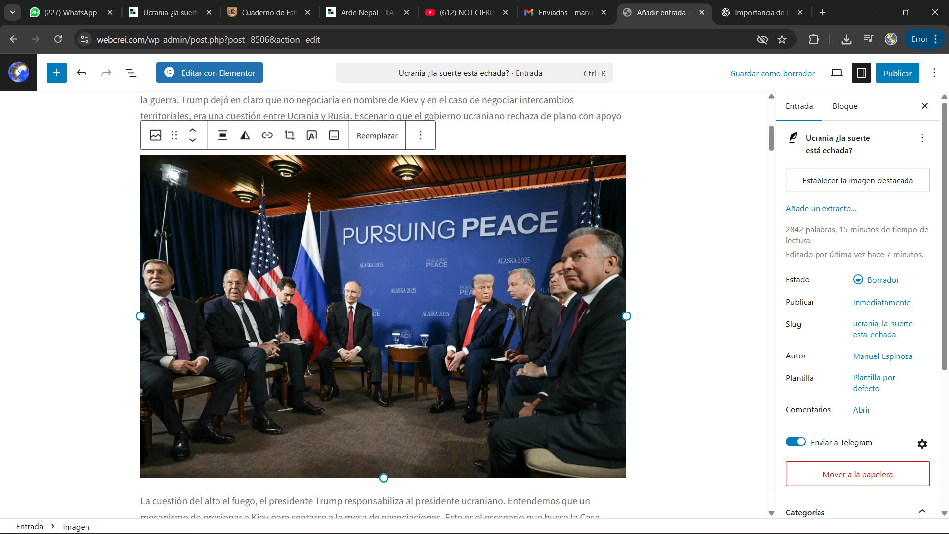This screenshot has width=949, height=534.
Task: Open post actions menu beside title
Action: pos(922,138)
